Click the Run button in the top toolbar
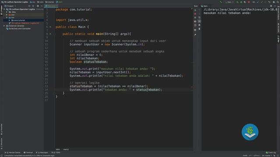This screenshot has width=280, height=157. tap(237, 2)
